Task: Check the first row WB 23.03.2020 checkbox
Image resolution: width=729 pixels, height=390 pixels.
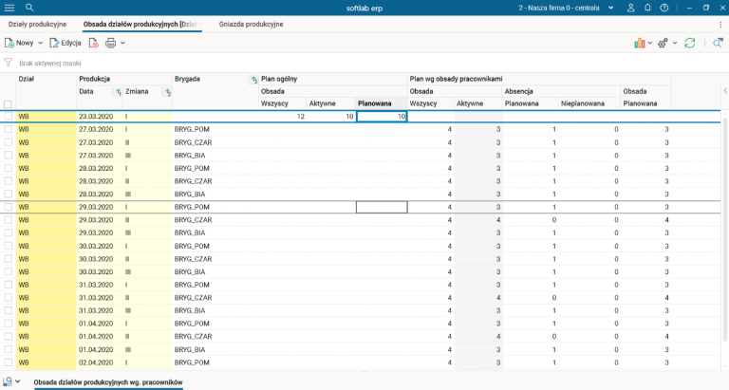Action: pyautogui.click(x=8, y=116)
